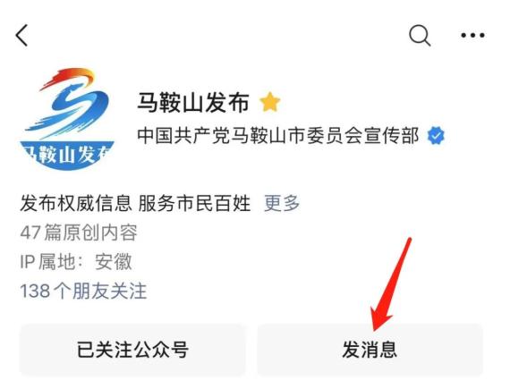Toggle 已关注公众号 follow button
510x389 pixels.
[132, 350]
